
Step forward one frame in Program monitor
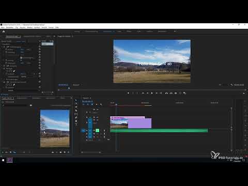coord(156,93)
